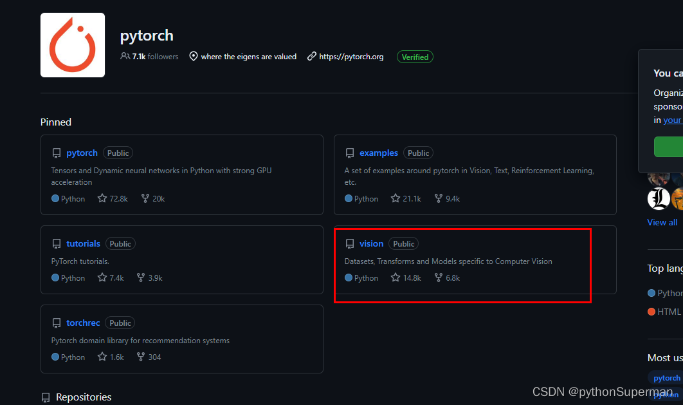Click the Python language label in vision card
Image resolution: width=683 pixels, height=405 pixels.
367,278
